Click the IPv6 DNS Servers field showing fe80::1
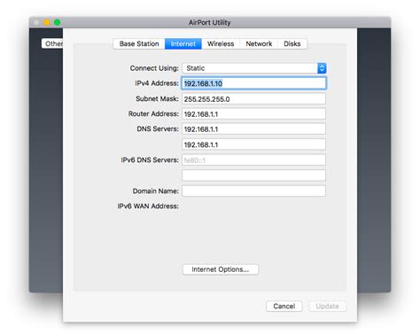420x334 pixels. 253,160
